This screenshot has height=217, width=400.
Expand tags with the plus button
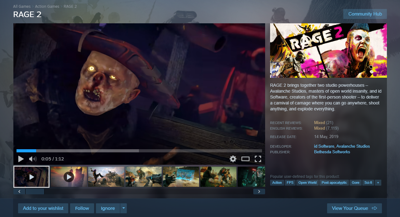(x=378, y=183)
